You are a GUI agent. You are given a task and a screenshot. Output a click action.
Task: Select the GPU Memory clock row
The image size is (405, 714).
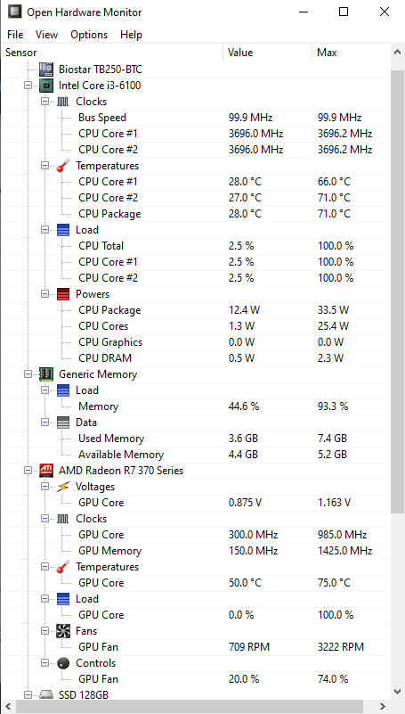(x=197, y=551)
